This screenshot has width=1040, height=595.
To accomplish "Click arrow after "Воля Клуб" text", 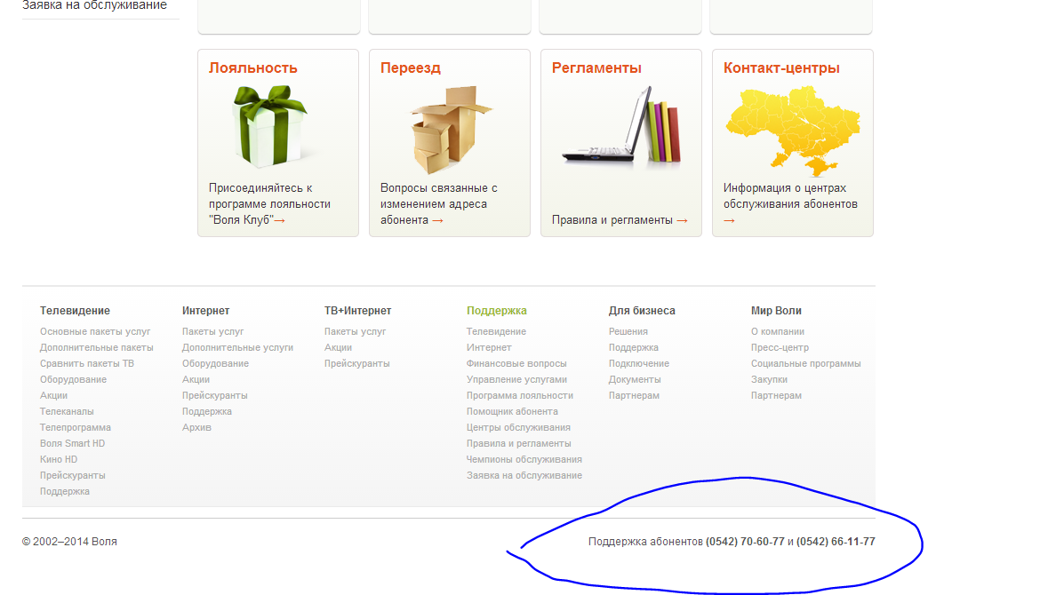I will pos(279,220).
